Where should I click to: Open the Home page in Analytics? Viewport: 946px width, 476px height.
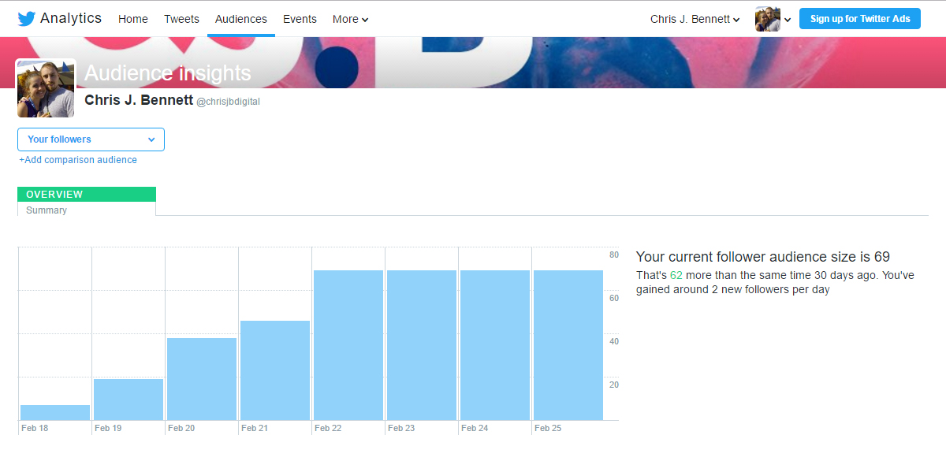[133, 19]
